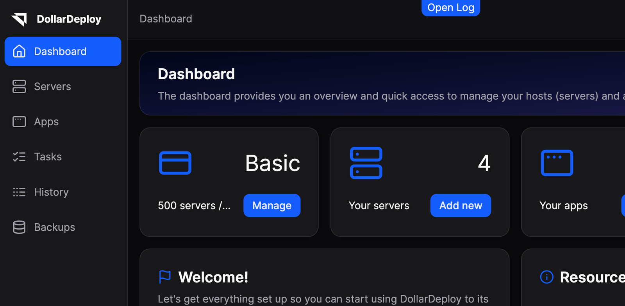Click the Manage plan button
This screenshot has width=625, height=306.
click(272, 205)
